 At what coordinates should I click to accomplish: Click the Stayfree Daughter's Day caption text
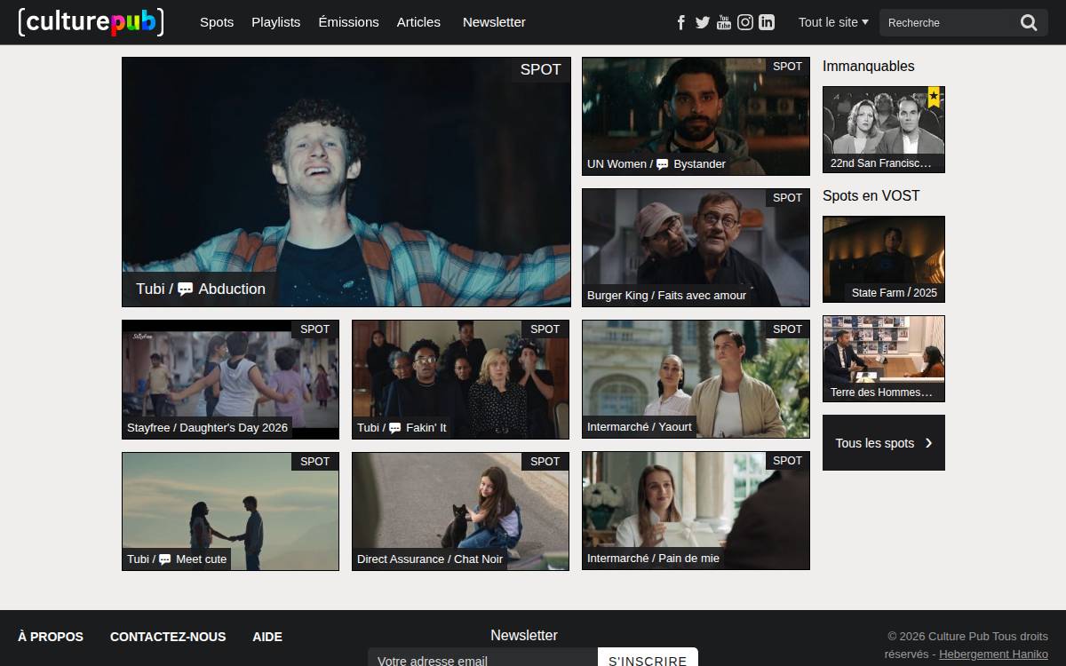207,427
